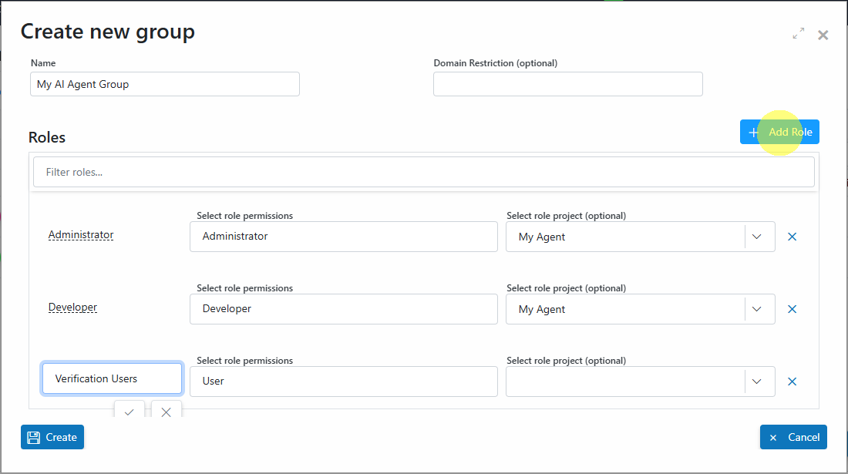Image resolution: width=848 pixels, height=474 pixels.
Task: Click the Filter roles search box
Action: [424, 172]
